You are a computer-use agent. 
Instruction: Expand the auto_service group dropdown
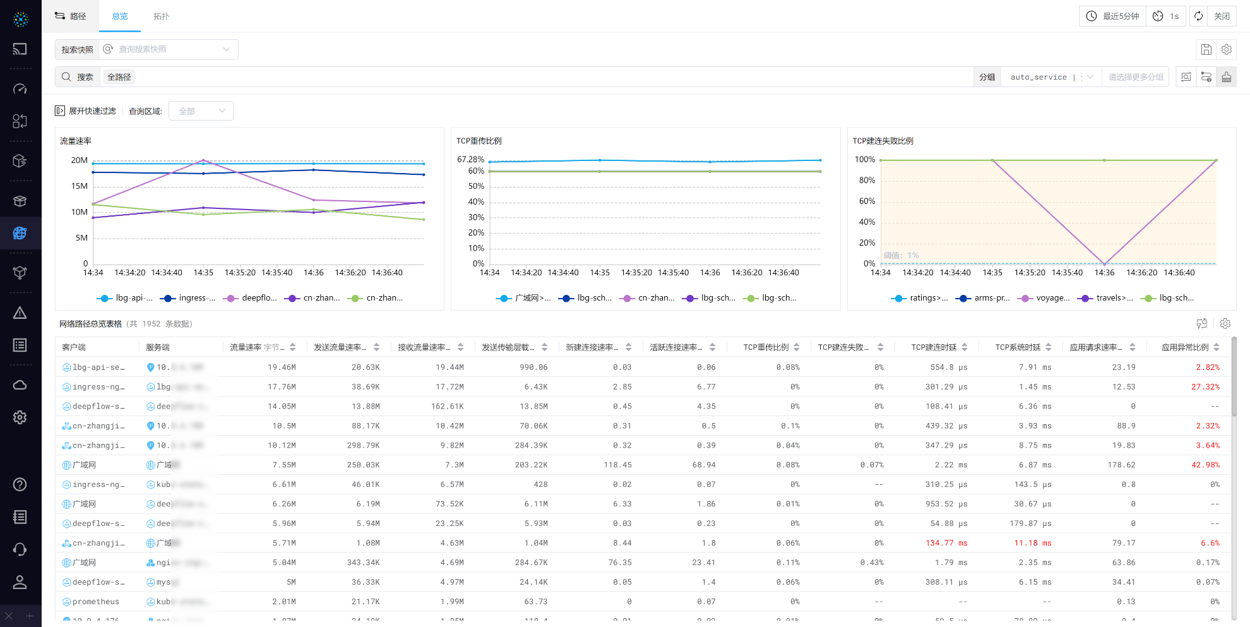click(1090, 77)
